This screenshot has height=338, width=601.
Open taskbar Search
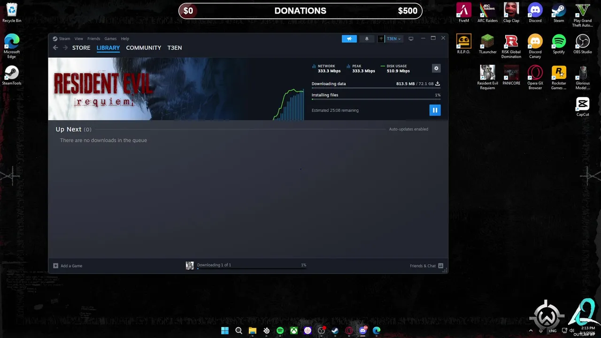click(x=239, y=330)
